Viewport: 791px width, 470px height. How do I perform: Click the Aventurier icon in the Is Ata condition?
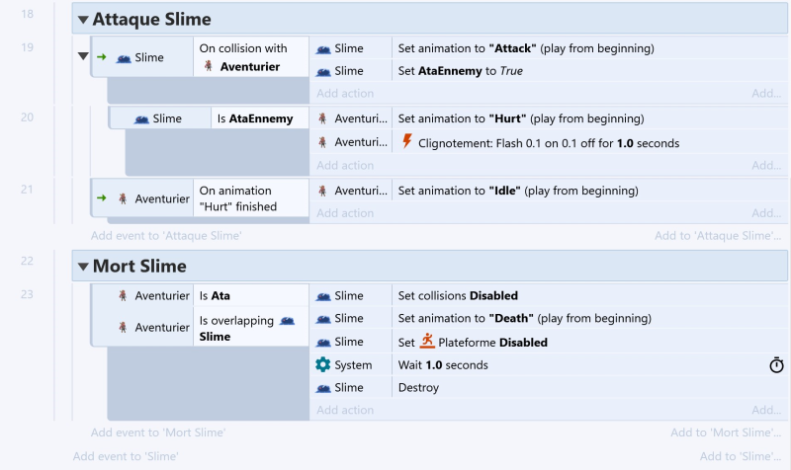pyautogui.click(x=123, y=295)
